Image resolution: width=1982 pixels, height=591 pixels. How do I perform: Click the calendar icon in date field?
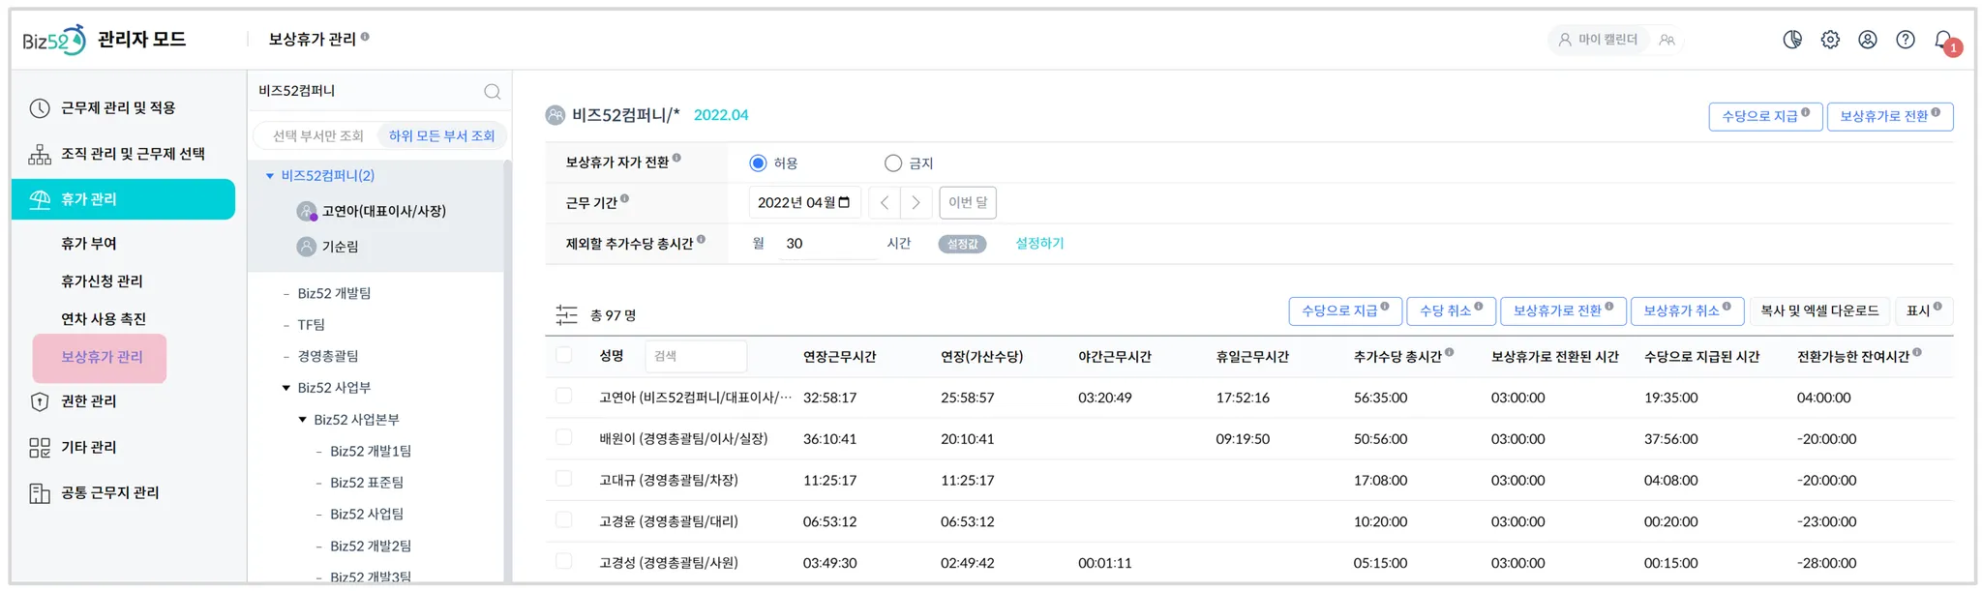tap(844, 202)
